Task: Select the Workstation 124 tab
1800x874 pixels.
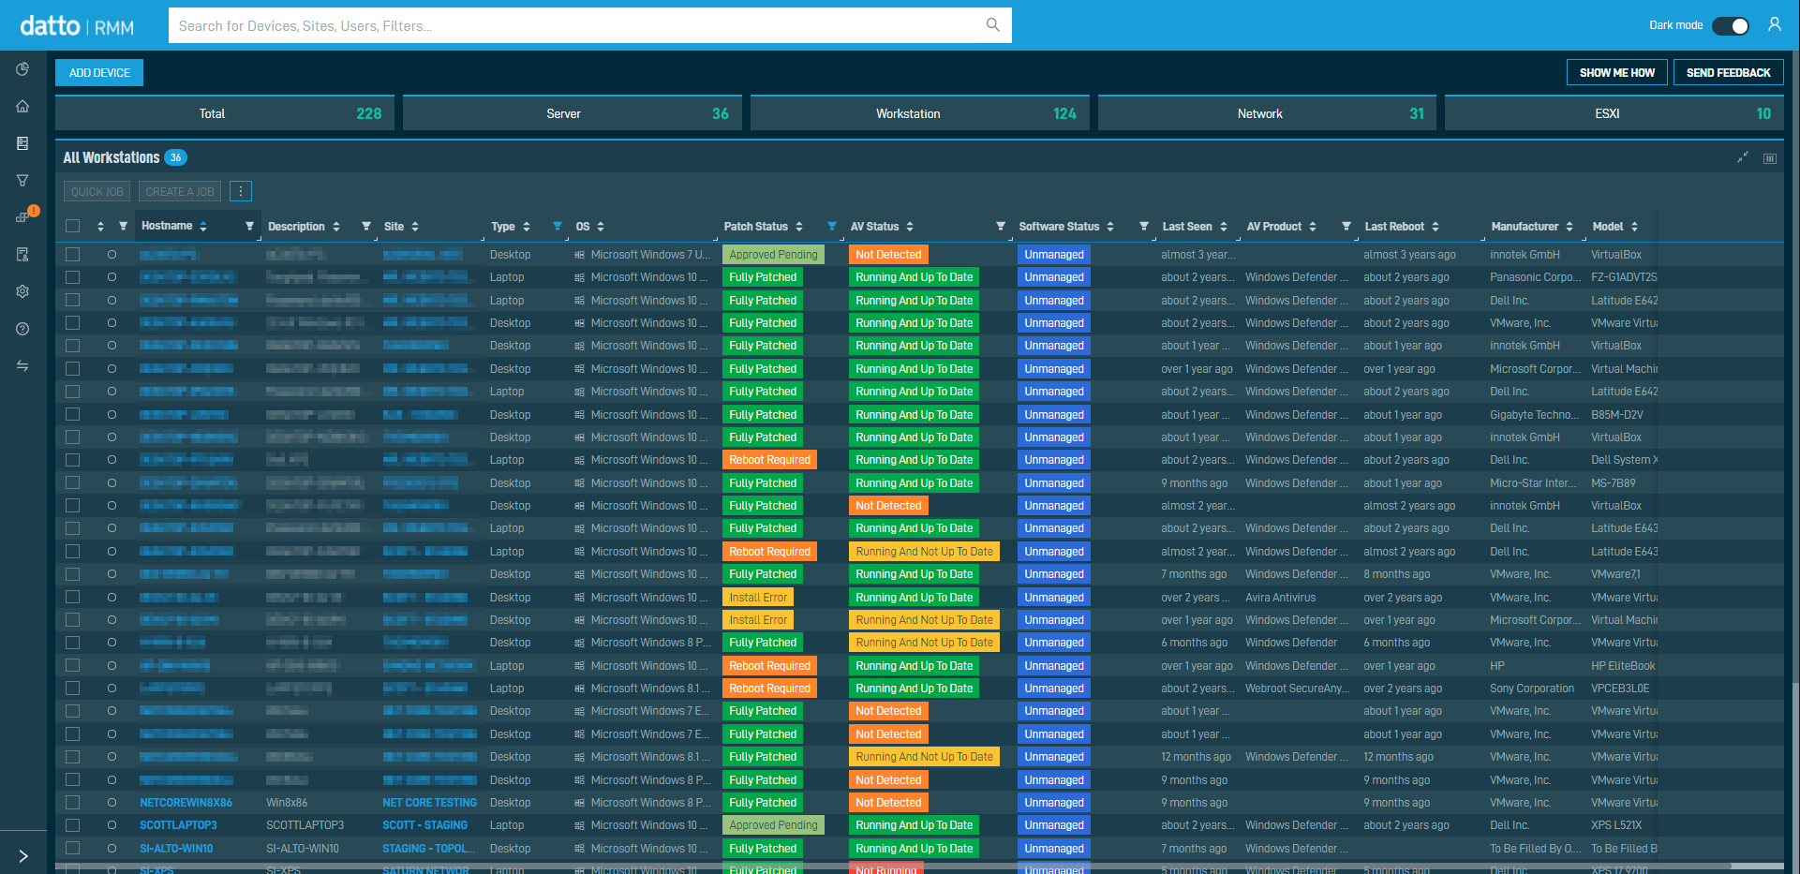Action: coord(920,113)
